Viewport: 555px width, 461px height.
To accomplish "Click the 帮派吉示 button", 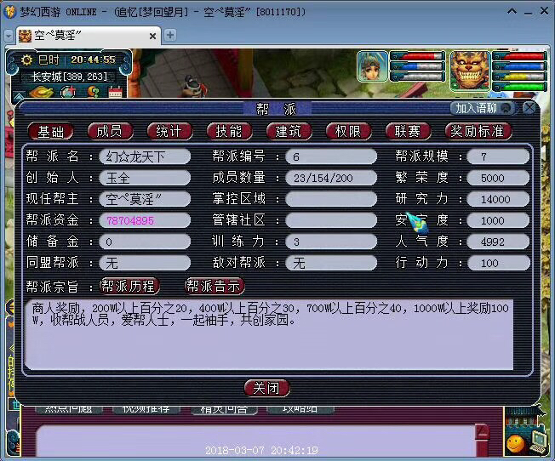I will [x=214, y=286].
